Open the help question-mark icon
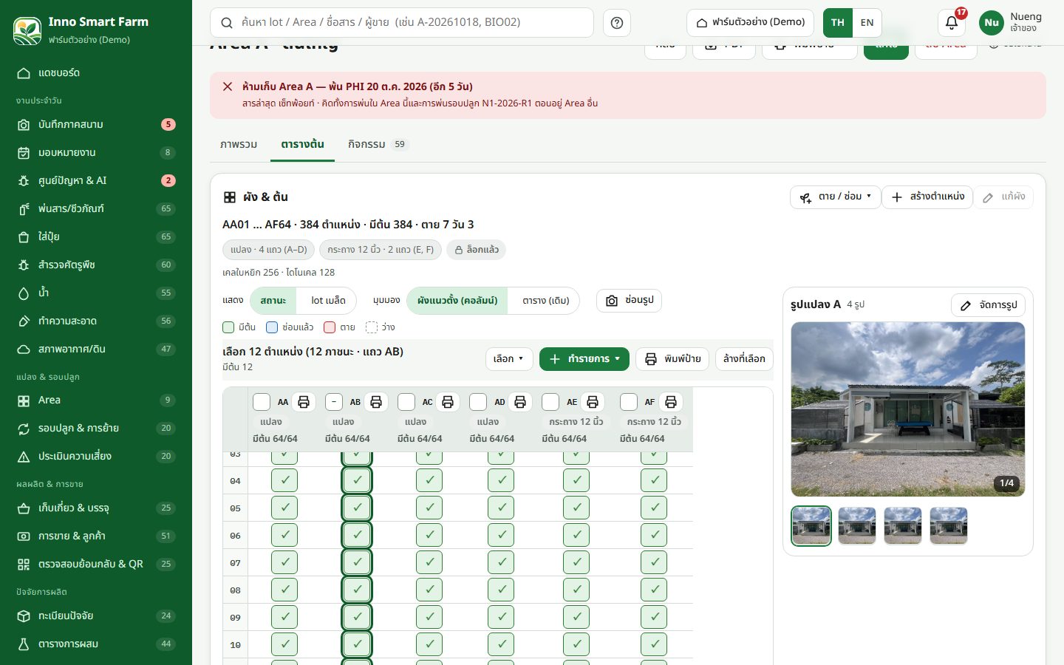1064x665 pixels. pyautogui.click(x=617, y=23)
